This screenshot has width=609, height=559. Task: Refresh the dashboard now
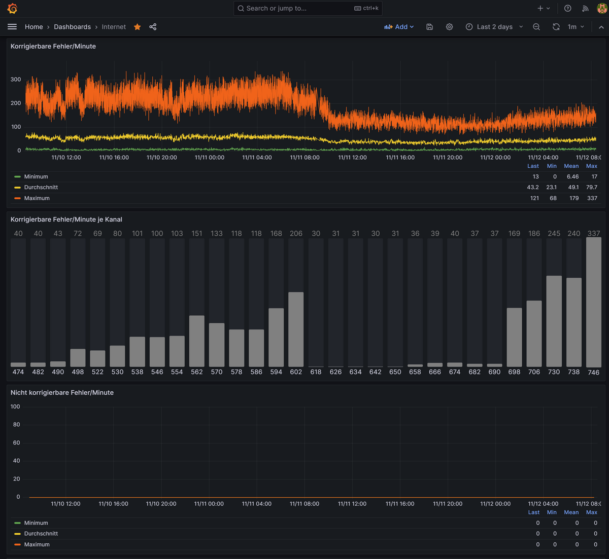click(x=556, y=27)
